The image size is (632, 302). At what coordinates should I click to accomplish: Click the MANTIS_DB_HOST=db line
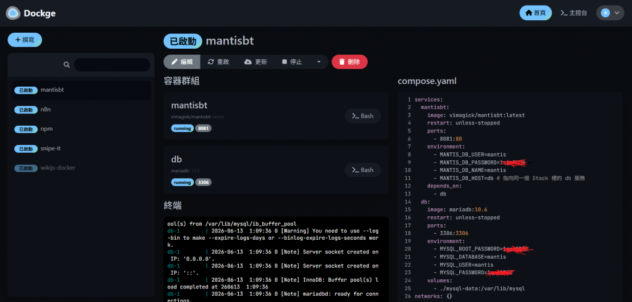pos(509,178)
